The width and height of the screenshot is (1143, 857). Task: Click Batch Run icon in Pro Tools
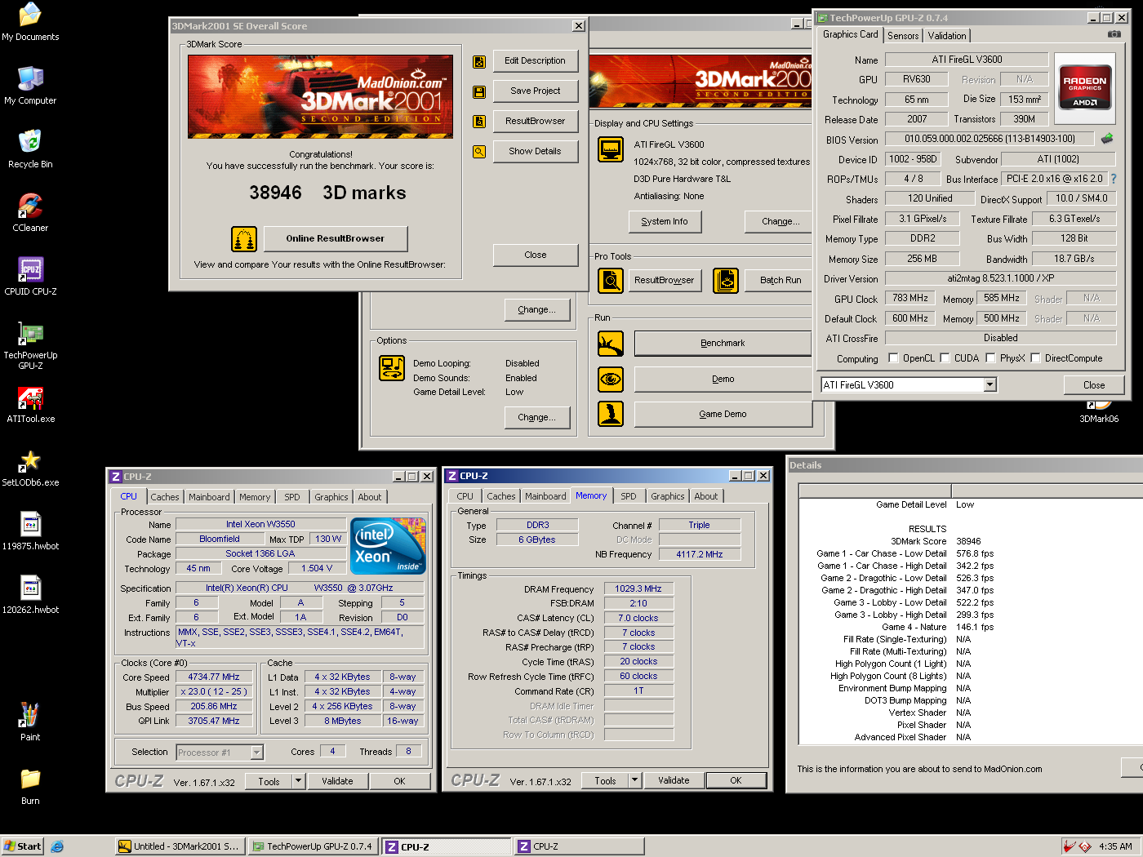pyautogui.click(x=726, y=280)
